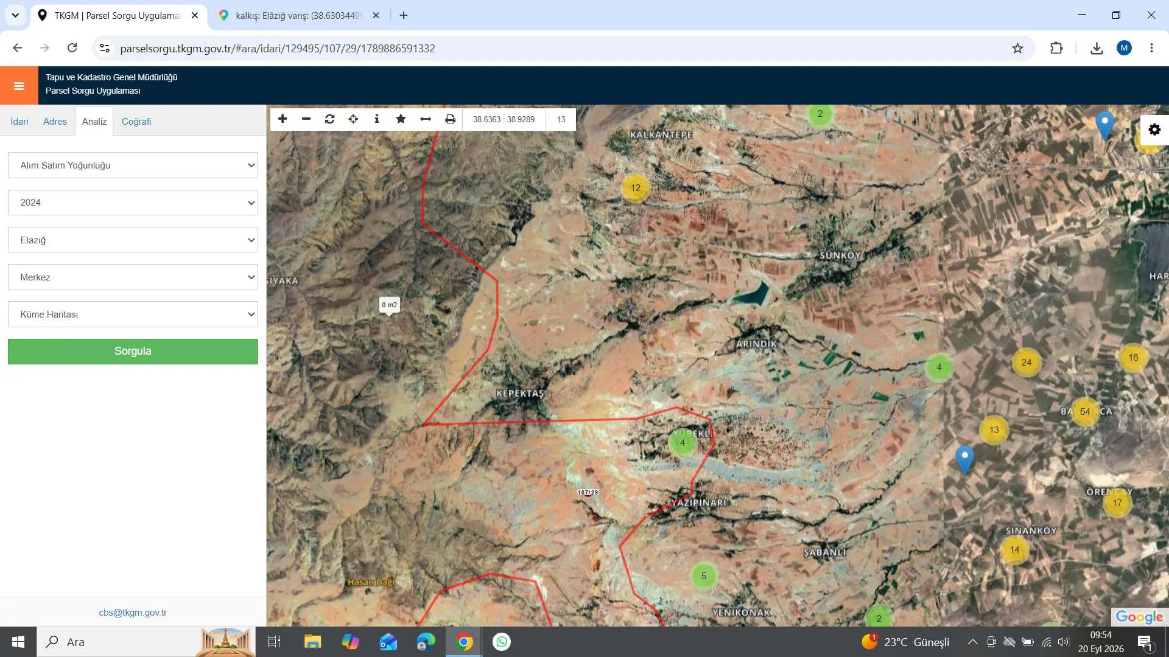
Task: Click the Windows search box Ara
Action: (x=146, y=642)
